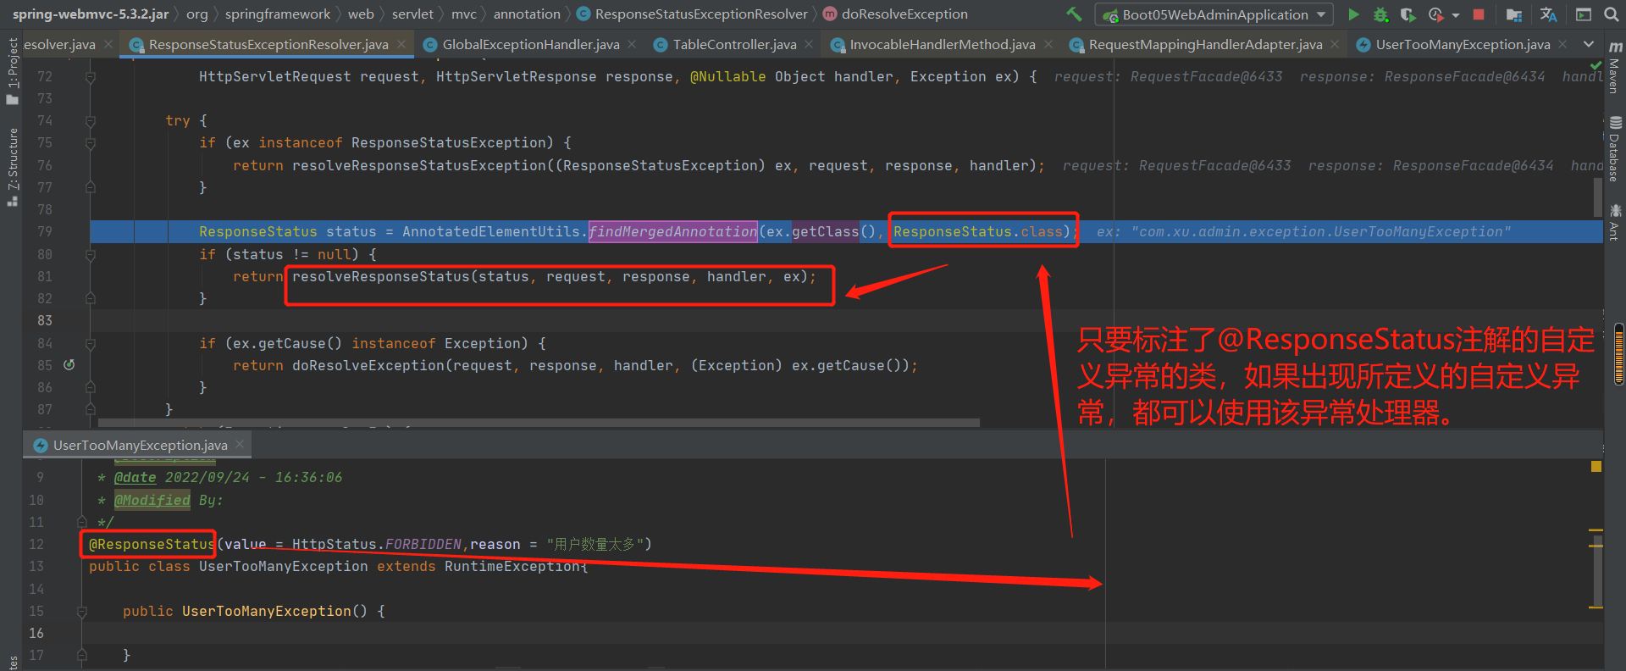Image resolution: width=1626 pixels, height=671 pixels.
Task: Click the recursive call gutter icon on line 85
Action: (x=69, y=364)
